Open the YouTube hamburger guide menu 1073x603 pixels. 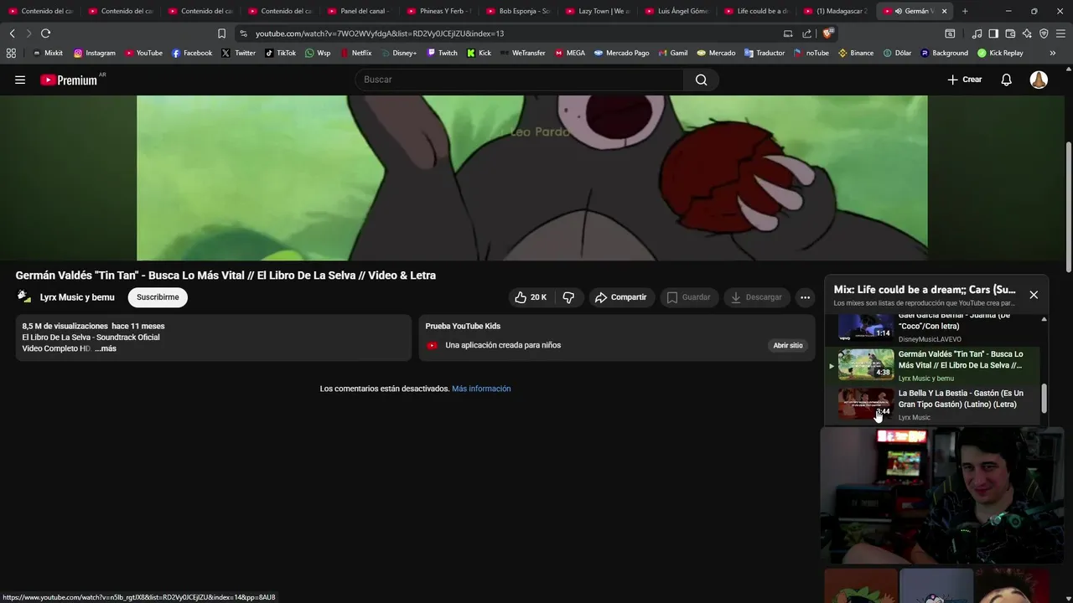tap(20, 80)
